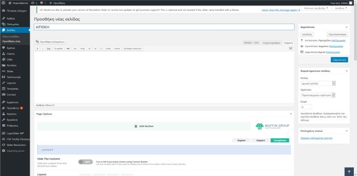Switch to the visual editor tab
This screenshot has height=176, width=357.
271,43
